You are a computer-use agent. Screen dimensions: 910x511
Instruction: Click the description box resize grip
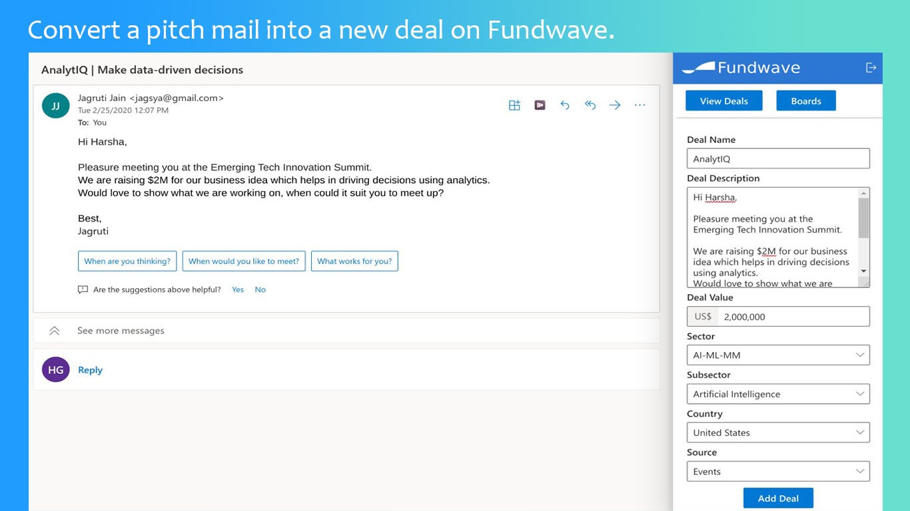pos(865,283)
